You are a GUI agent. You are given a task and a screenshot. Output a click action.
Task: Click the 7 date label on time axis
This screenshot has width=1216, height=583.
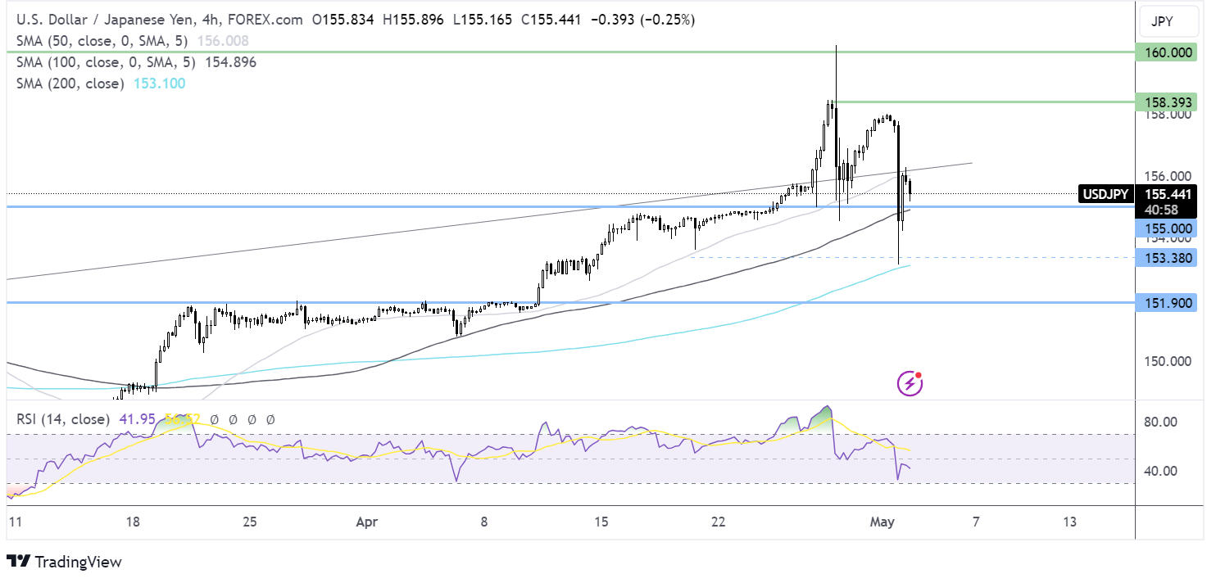coord(975,521)
